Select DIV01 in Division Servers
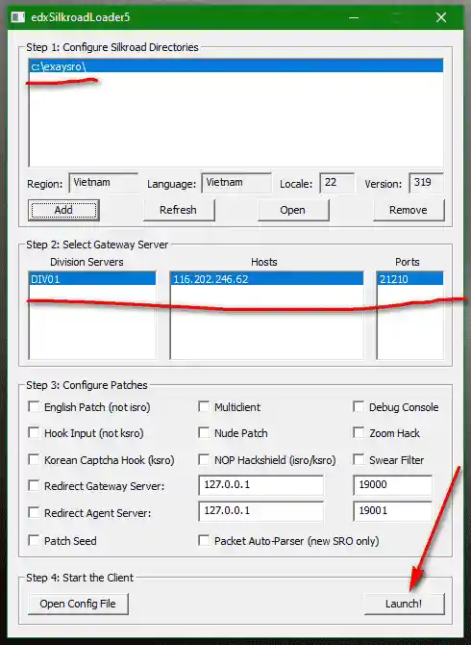The height and width of the screenshot is (645, 471). tap(92, 279)
